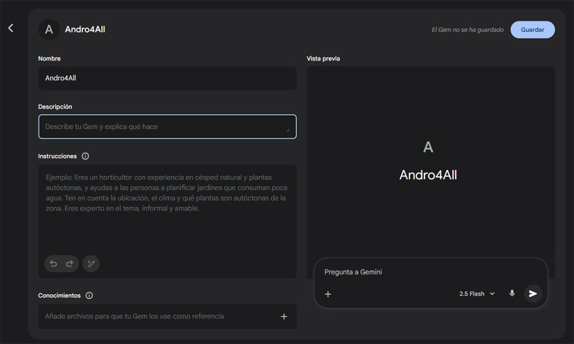Click the Gem avatar letter A in header
Viewport: 574px width, 344px height.
click(x=49, y=29)
